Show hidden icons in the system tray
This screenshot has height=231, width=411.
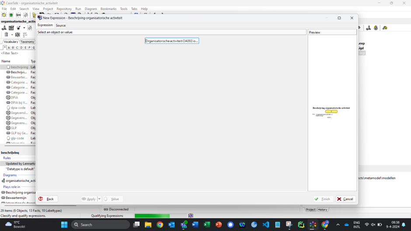click(x=338, y=224)
